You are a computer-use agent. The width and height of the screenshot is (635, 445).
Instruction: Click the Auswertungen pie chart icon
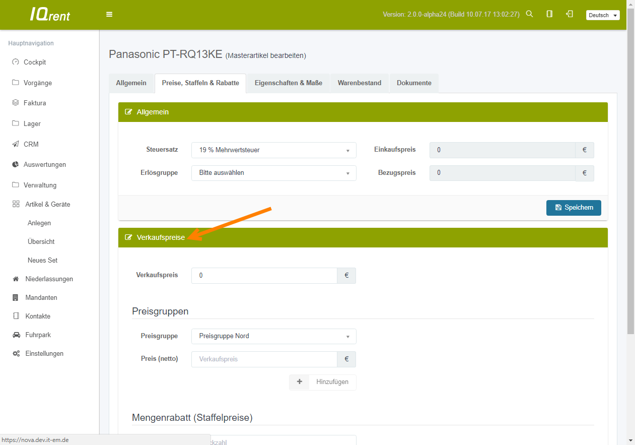[16, 164]
